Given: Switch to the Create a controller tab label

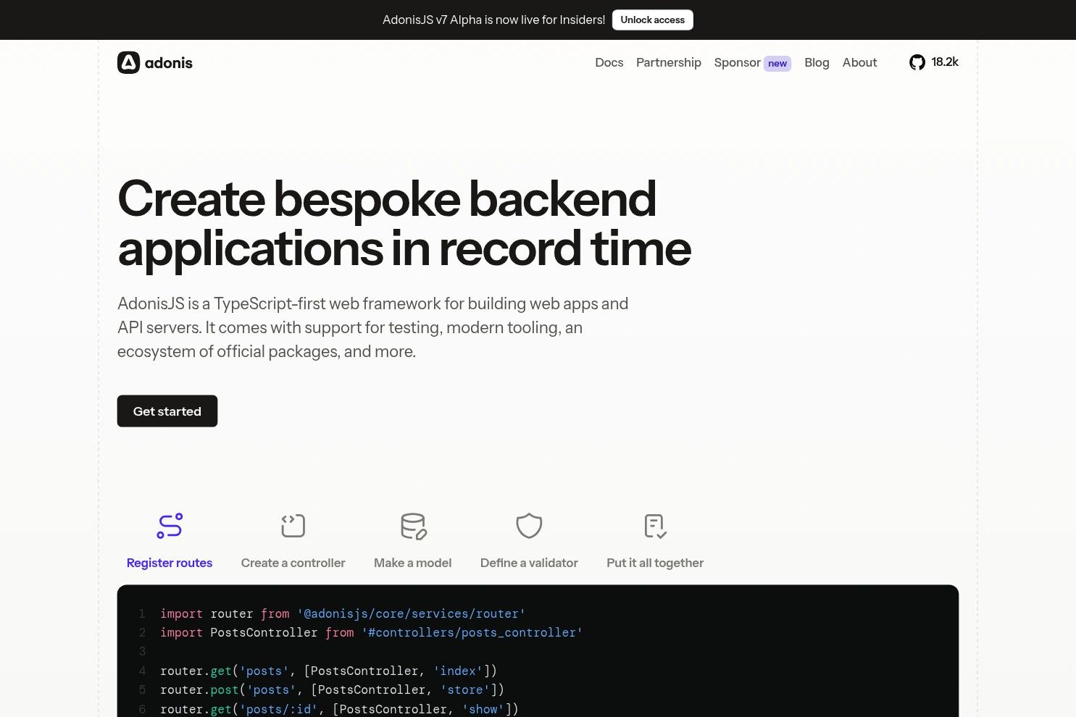Looking at the screenshot, I should click(293, 563).
